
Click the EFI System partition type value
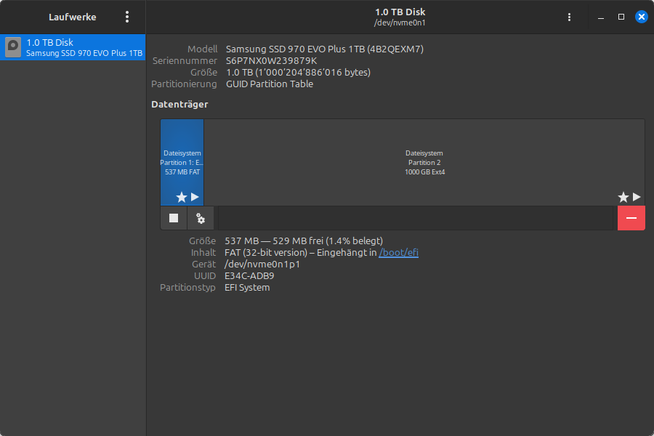247,288
